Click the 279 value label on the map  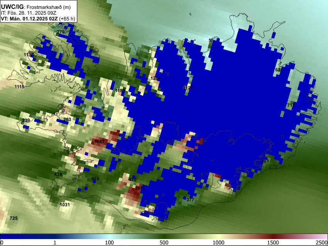coord(61,32)
